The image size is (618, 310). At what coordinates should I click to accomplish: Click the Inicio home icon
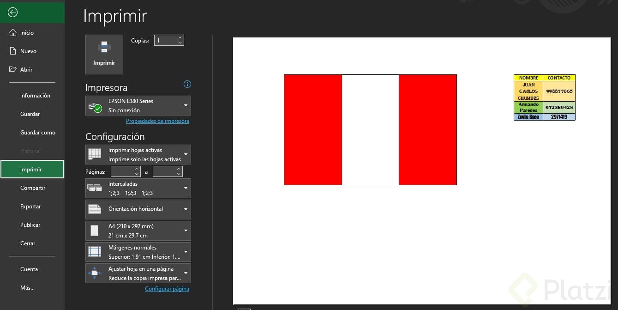click(x=13, y=33)
